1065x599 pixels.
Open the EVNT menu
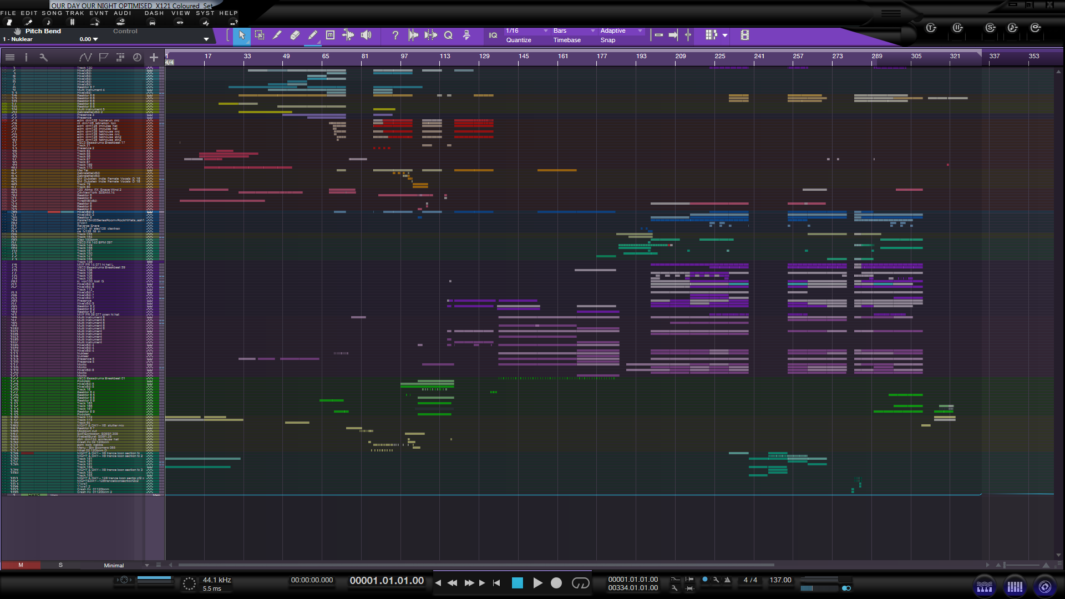[x=99, y=13]
